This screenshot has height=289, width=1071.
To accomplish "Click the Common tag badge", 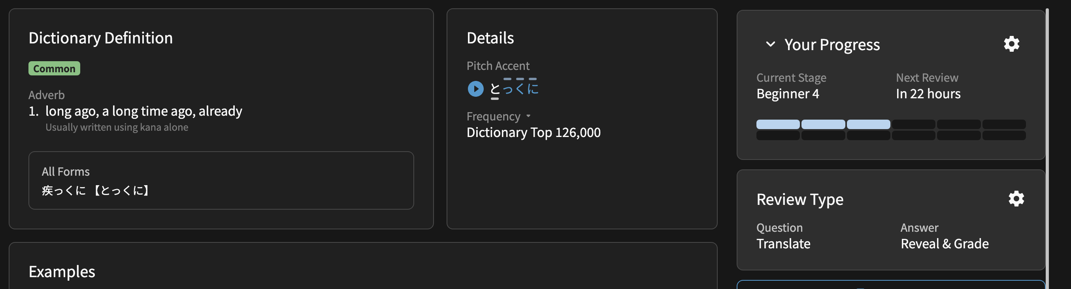I will (x=54, y=69).
